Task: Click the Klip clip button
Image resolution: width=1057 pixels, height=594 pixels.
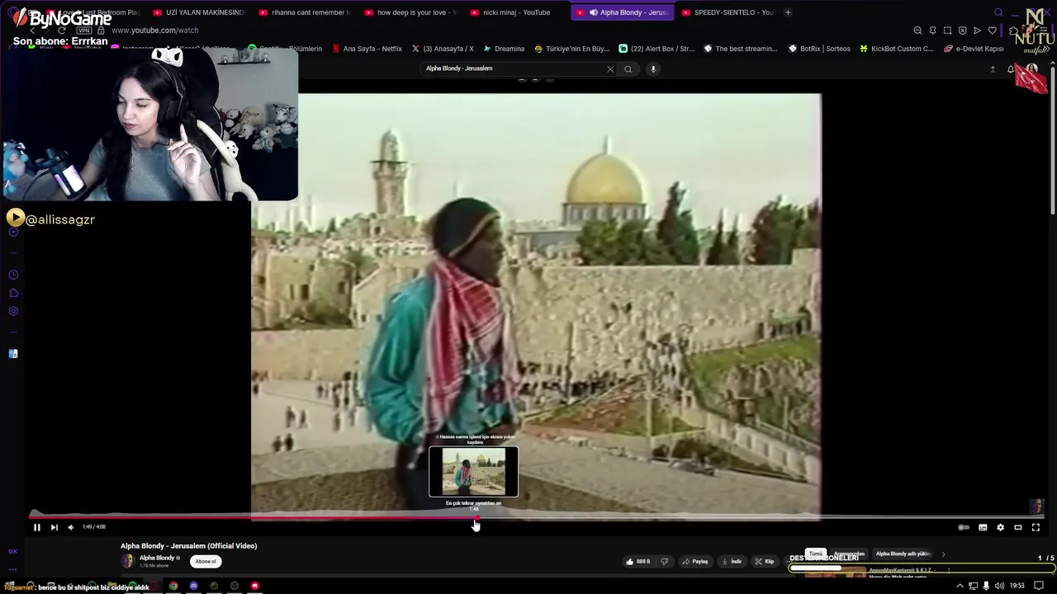Action: point(765,562)
